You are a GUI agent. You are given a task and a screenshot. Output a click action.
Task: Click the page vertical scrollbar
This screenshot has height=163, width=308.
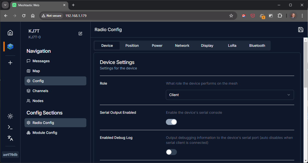[x=306, y=64]
